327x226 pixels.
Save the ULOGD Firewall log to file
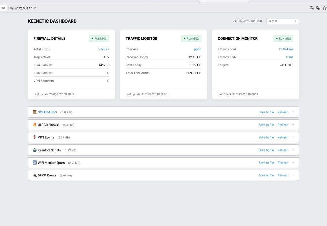point(266,125)
